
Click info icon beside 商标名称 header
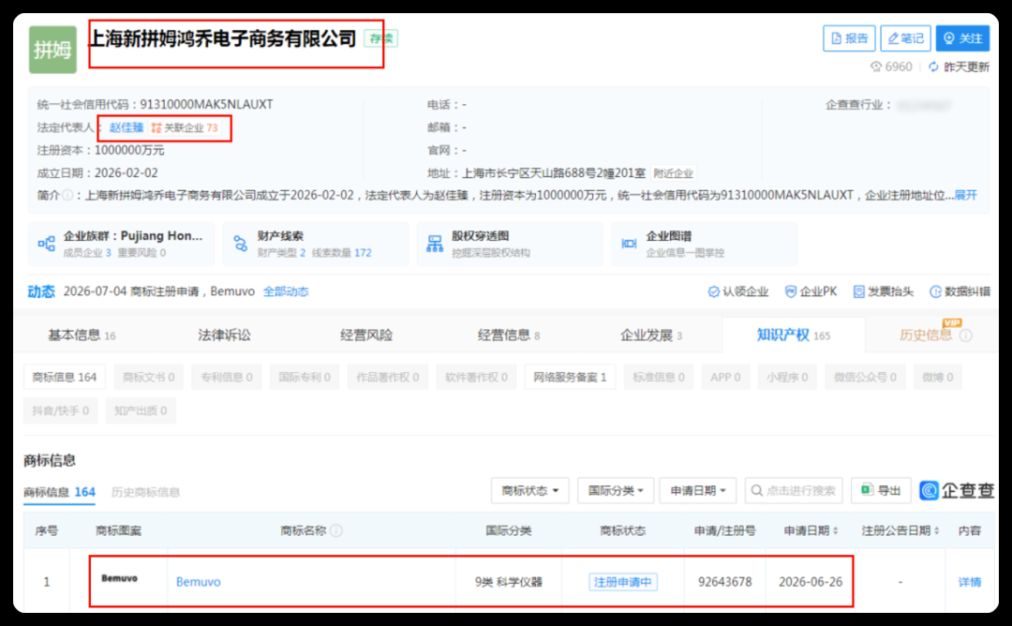point(336,531)
